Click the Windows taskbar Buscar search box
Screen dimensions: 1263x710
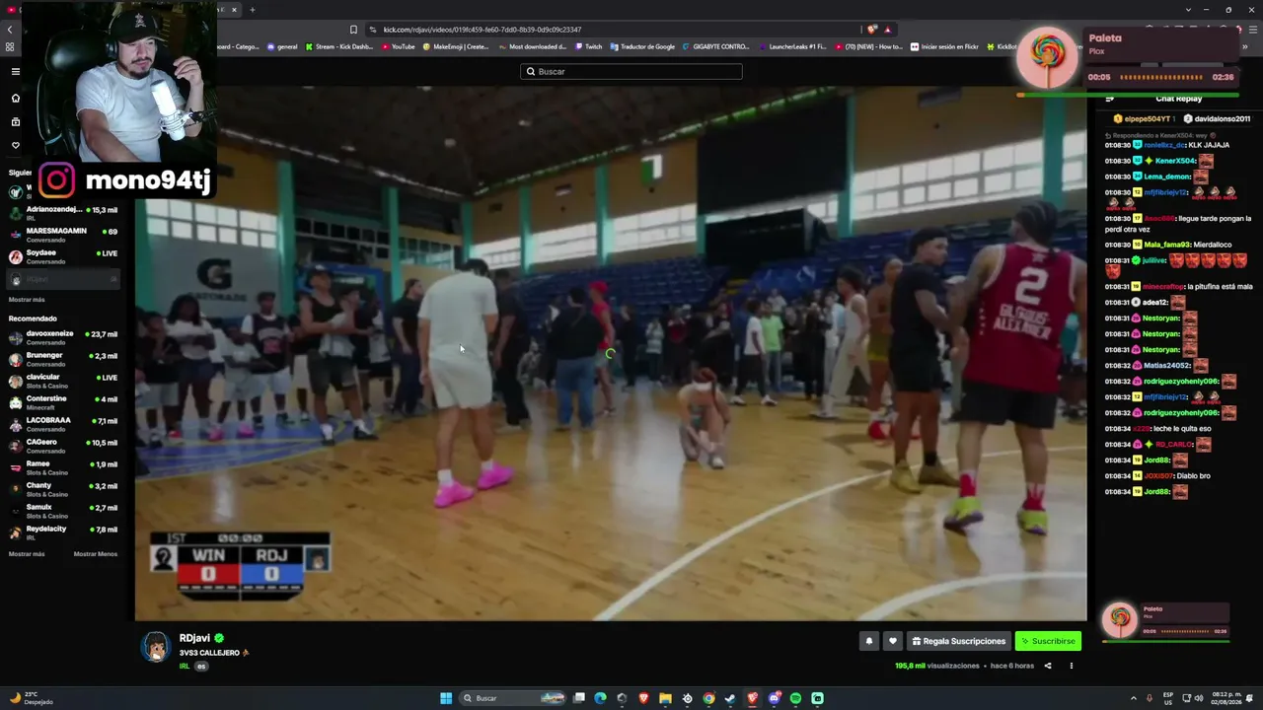point(514,698)
